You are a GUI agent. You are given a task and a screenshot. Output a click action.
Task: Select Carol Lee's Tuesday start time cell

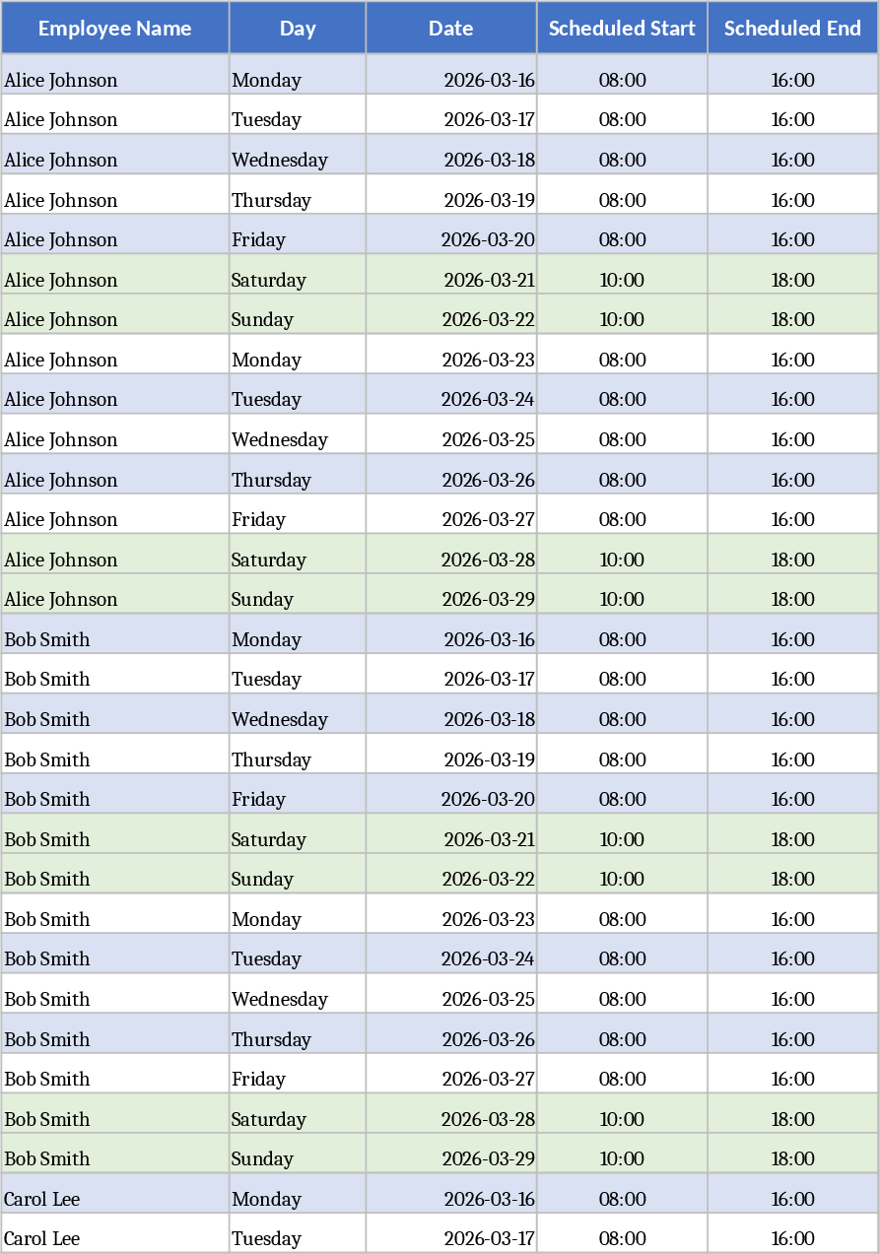622,1238
